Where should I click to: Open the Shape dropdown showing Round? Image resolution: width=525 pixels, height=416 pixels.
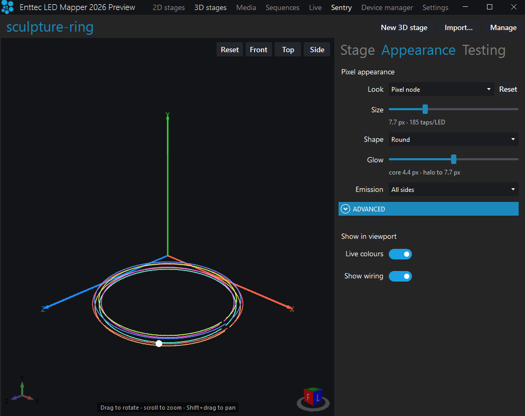click(x=453, y=139)
